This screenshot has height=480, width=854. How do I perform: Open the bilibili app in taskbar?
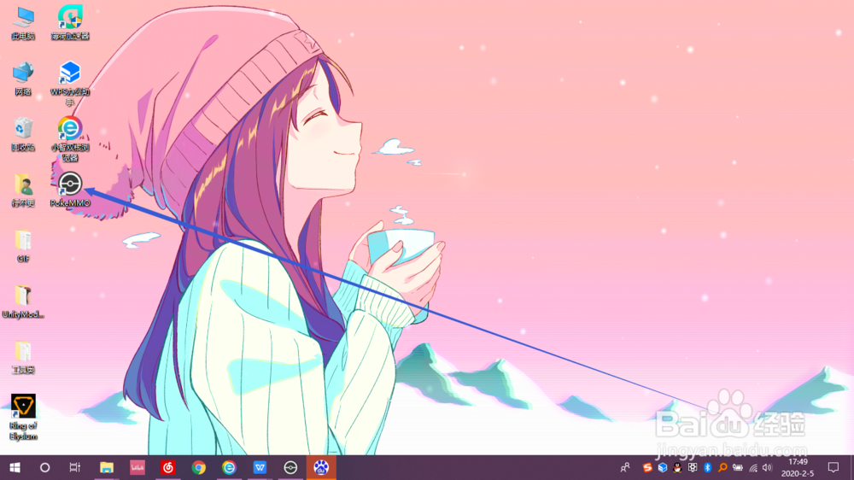[x=137, y=467]
